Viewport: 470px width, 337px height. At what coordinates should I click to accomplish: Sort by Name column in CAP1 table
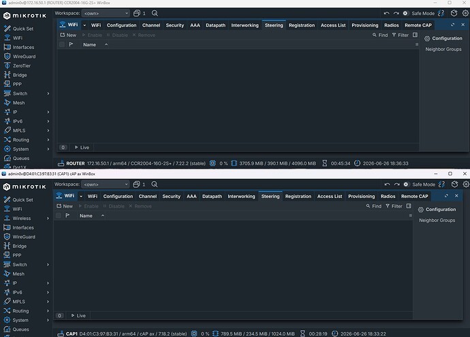tap(86, 216)
